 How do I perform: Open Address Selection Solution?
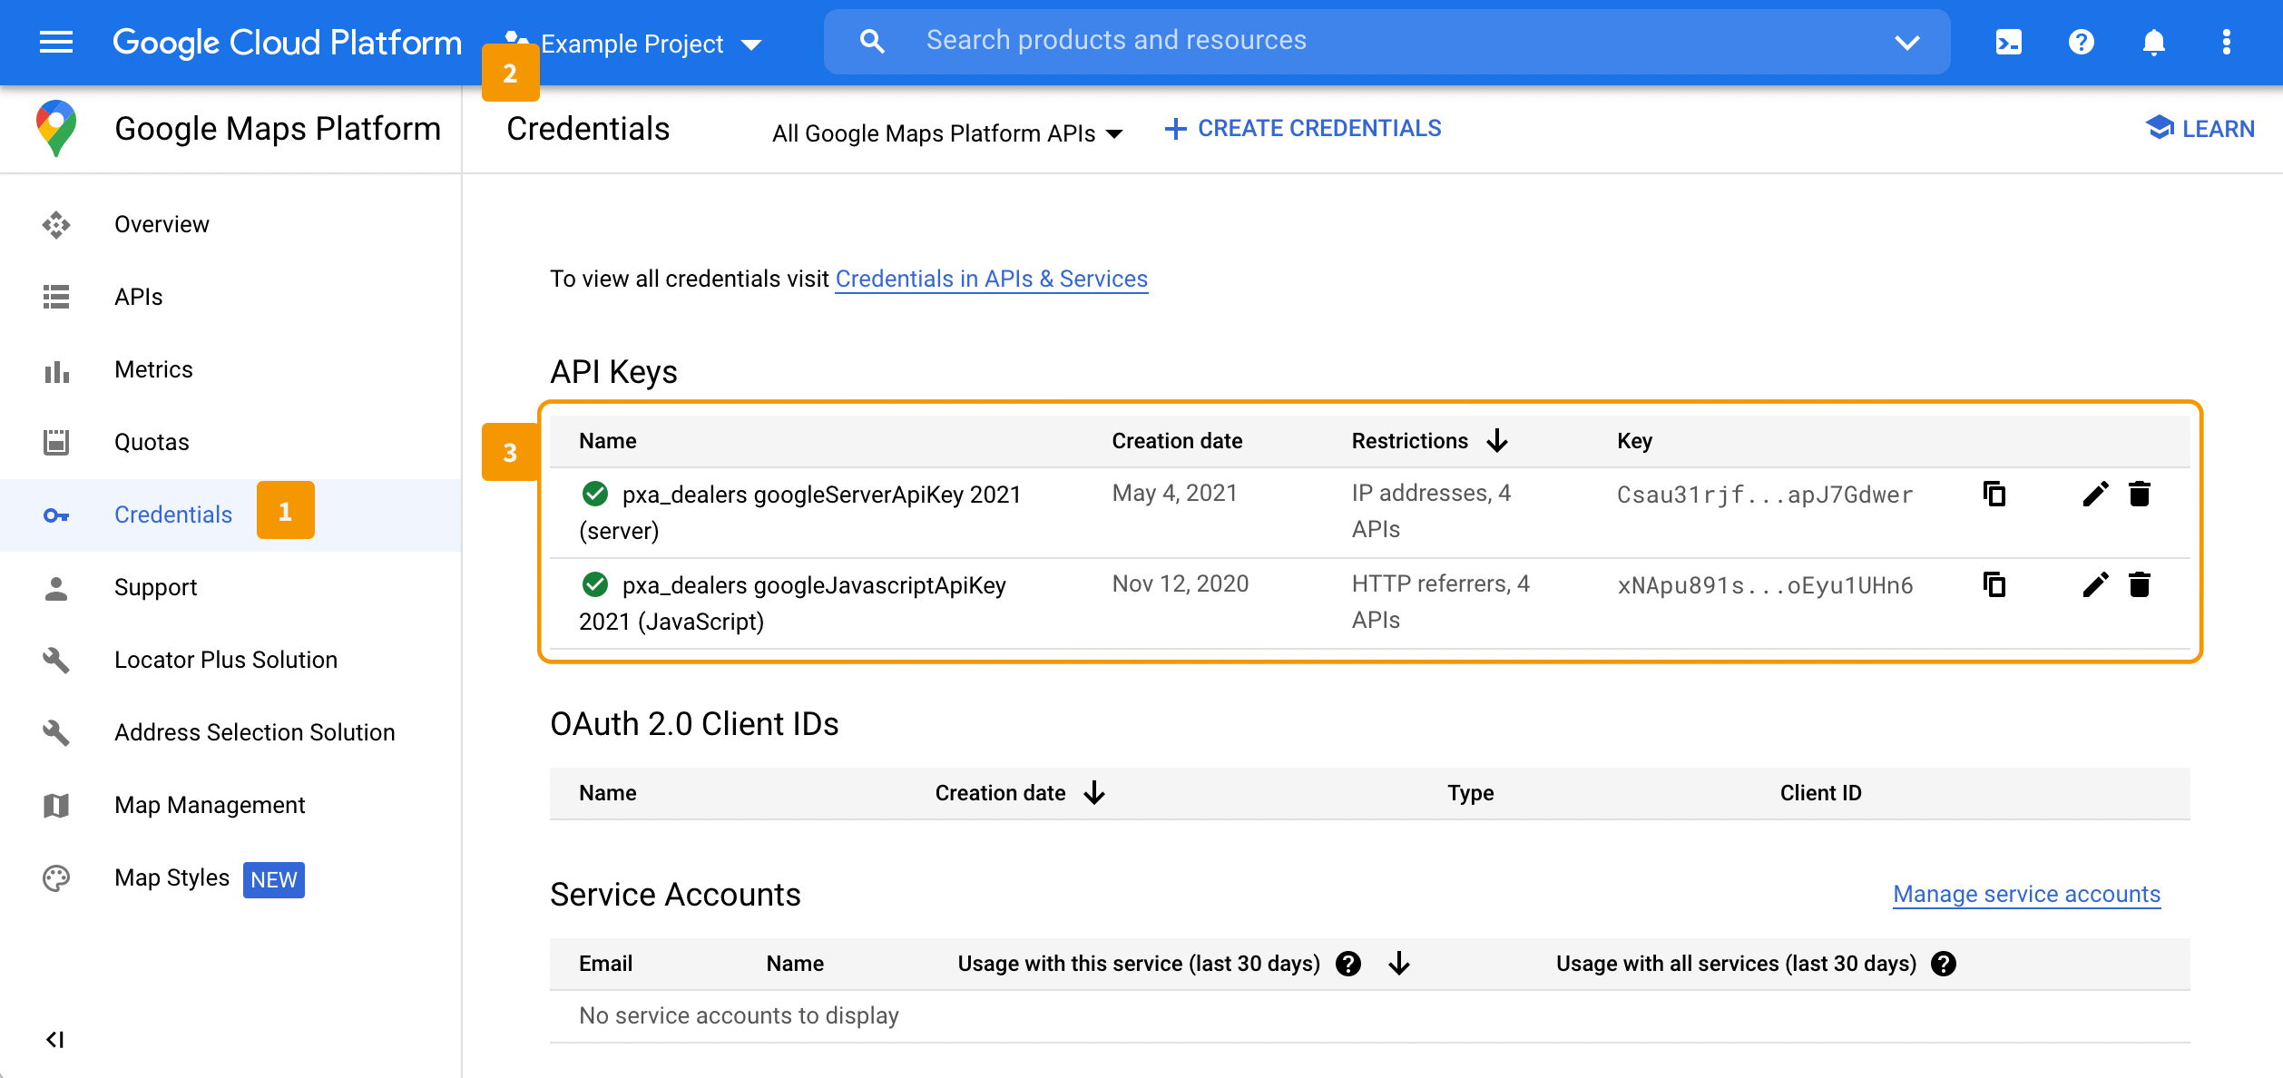pos(255,732)
